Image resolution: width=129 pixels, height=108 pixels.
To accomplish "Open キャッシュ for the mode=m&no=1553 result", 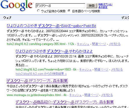I will (85, 69).
